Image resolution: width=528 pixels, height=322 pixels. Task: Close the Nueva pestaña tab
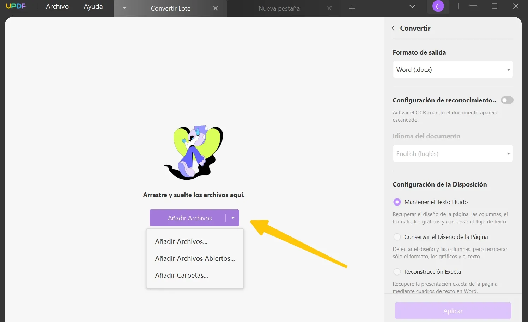[329, 8]
